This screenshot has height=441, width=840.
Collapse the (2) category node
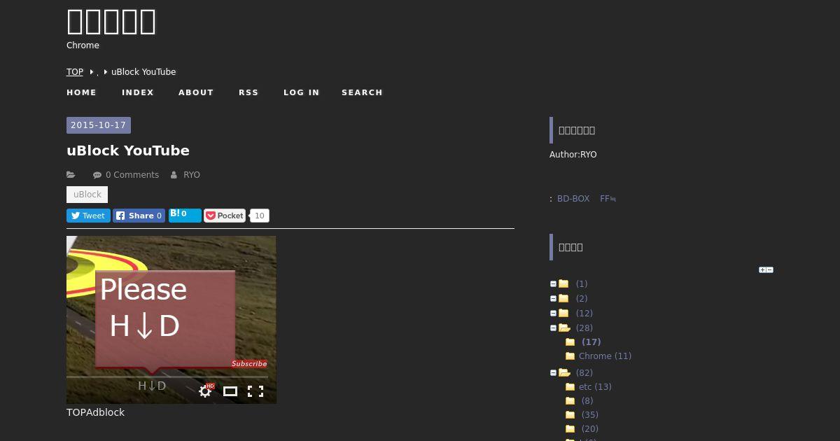pos(553,299)
